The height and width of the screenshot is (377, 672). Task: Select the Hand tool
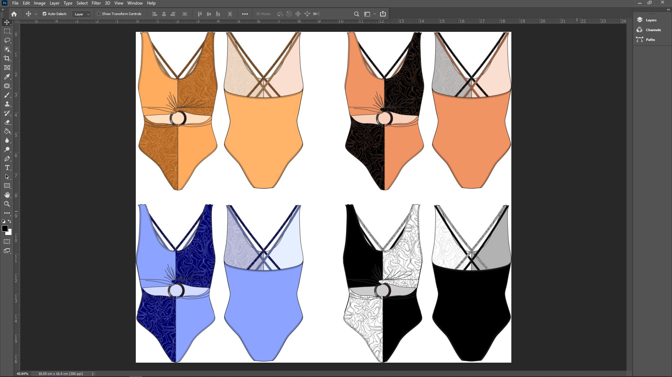click(7, 195)
